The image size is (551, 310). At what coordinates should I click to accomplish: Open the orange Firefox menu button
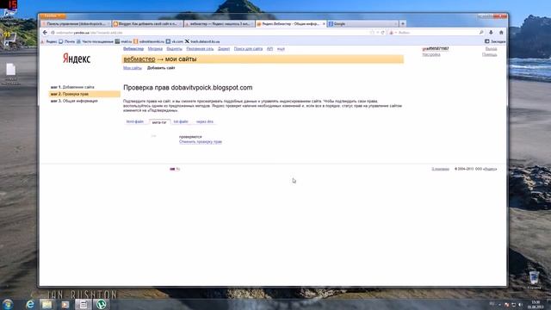53,15
